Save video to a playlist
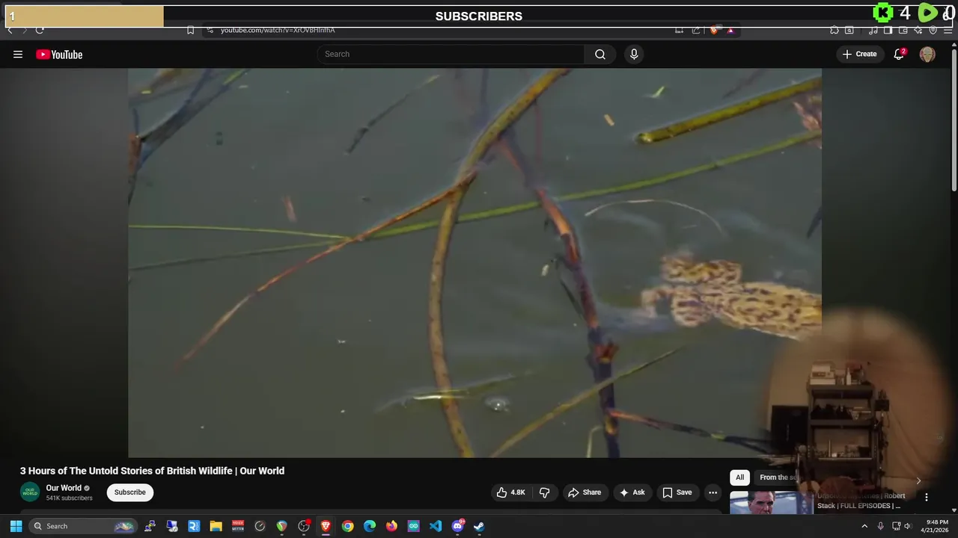Screen dimensions: 958x538 tap(677, 492)
